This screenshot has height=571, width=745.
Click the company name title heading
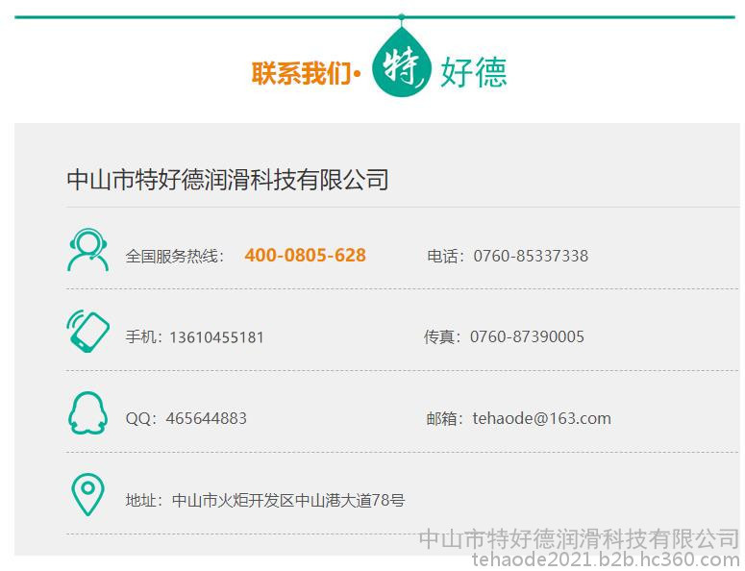tap(228, 180)
